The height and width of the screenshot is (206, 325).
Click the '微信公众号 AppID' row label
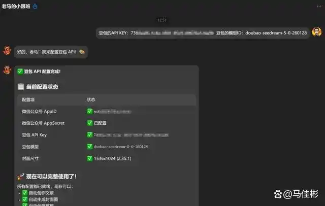(39, 112)
